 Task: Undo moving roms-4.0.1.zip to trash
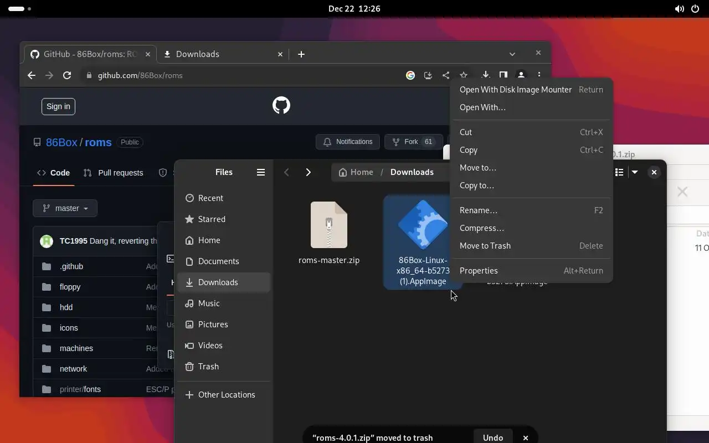click(493, 437)
